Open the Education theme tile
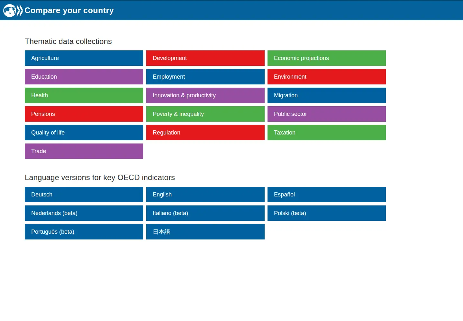Image resolution: width=463 pixels, height=321 pixels. [84, 77]
